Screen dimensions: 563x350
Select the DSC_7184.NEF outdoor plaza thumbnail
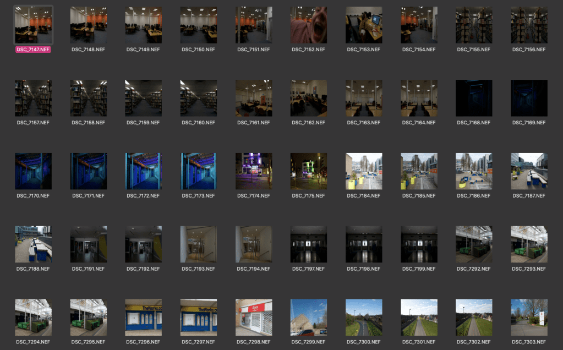363,171
